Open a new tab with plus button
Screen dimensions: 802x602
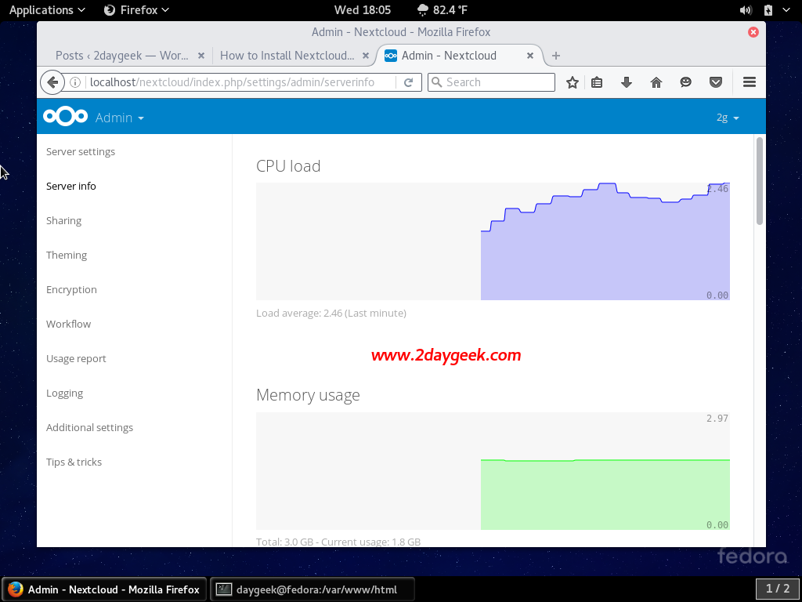click(x=556, y=56)
